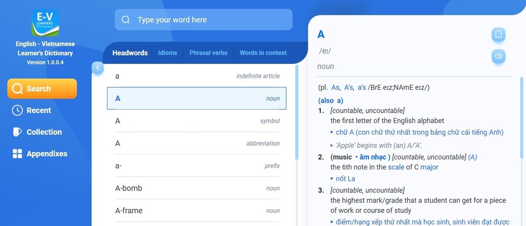Click the Appendixes grid icon
The height and width of the screenshot is (226, 526).
pyautogui.click(x=17, y=154)
